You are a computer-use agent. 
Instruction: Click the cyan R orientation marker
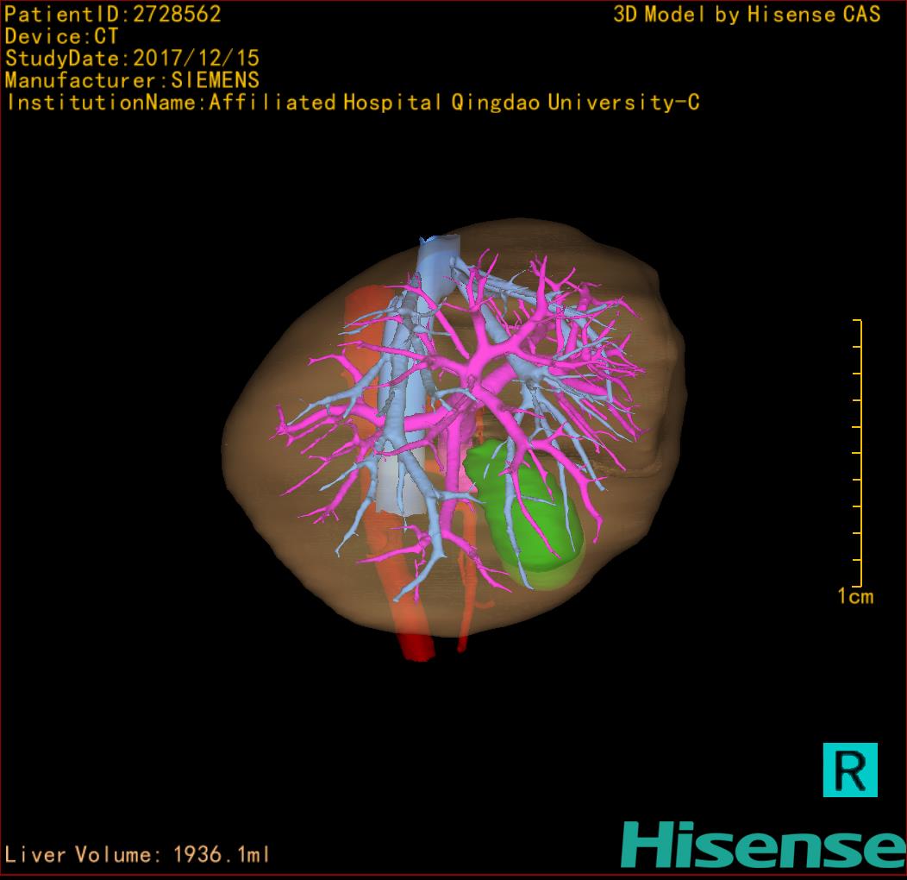pos(849,769)
